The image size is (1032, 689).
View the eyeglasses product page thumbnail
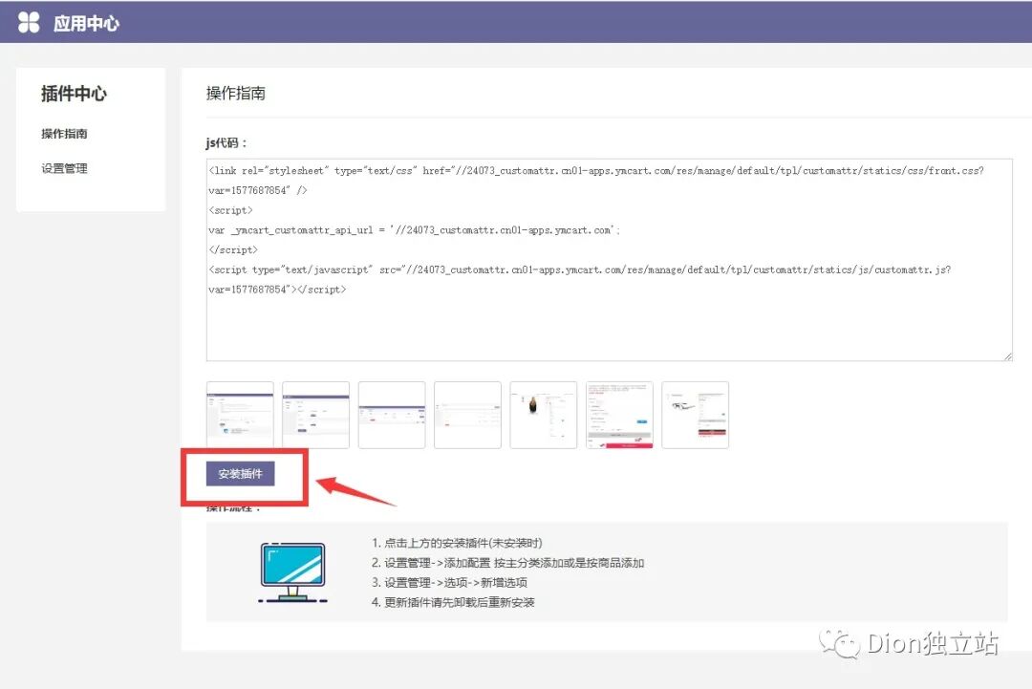click(695, 415)
